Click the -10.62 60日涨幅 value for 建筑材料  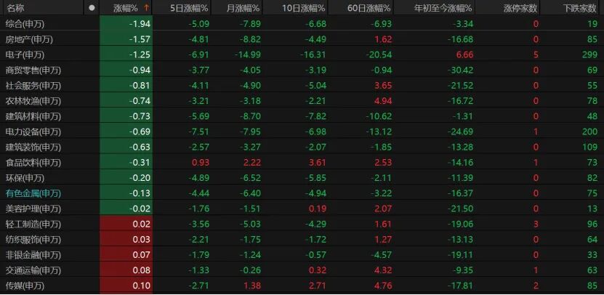[x=379, y=116]
